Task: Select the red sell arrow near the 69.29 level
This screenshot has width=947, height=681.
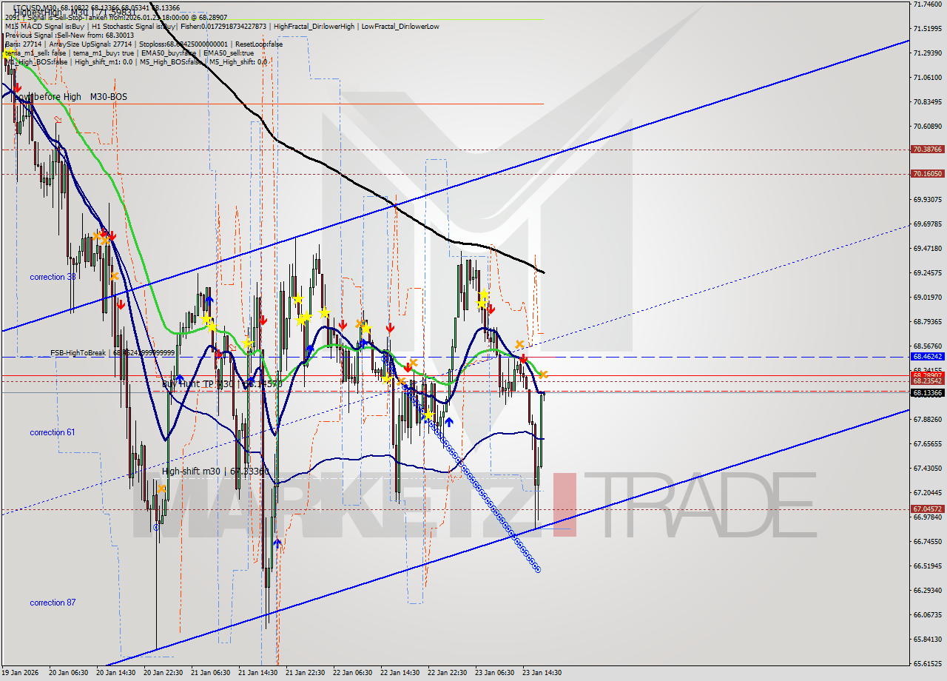Action: pos(121,304)
